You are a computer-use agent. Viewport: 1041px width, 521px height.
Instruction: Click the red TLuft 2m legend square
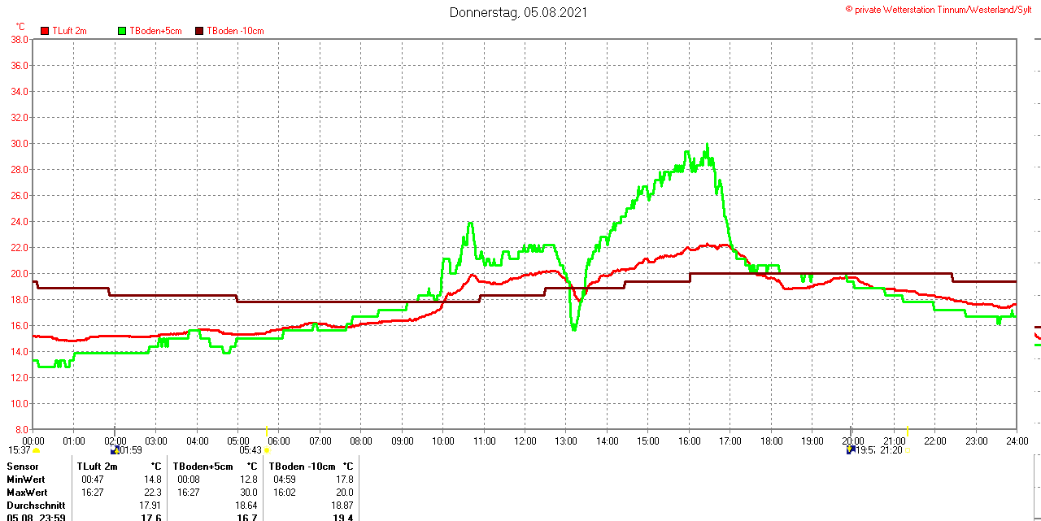coord(45,31)
